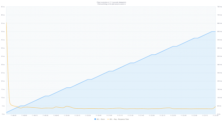Click the users line plateau at 26 users
The image size is (222, 125).
111,71
